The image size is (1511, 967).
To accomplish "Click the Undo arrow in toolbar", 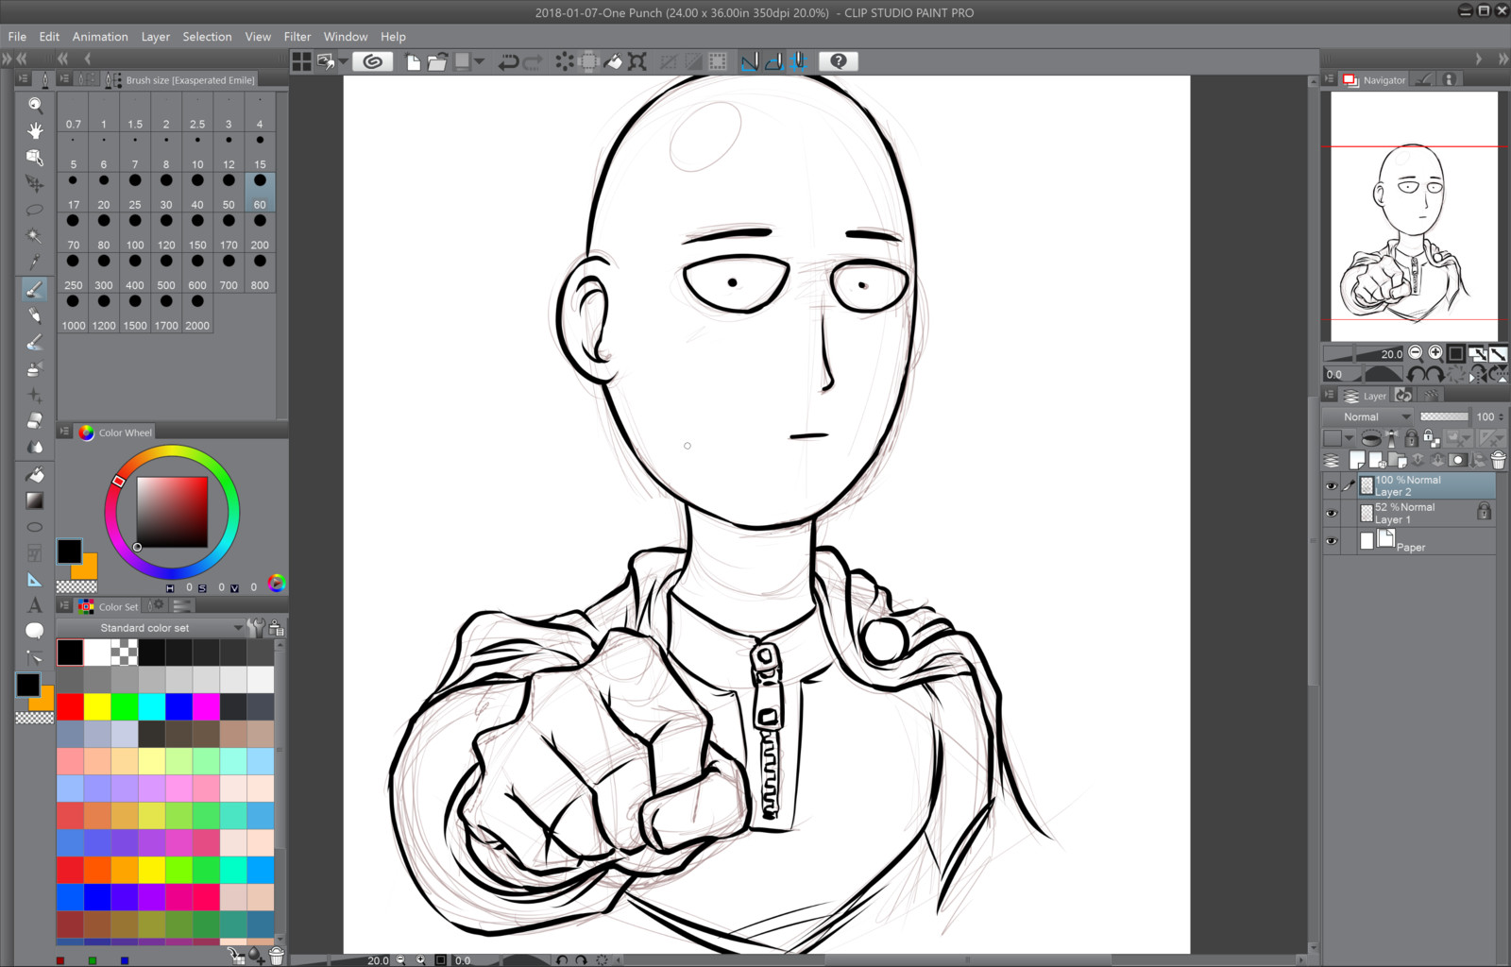I will pos(508,61).
